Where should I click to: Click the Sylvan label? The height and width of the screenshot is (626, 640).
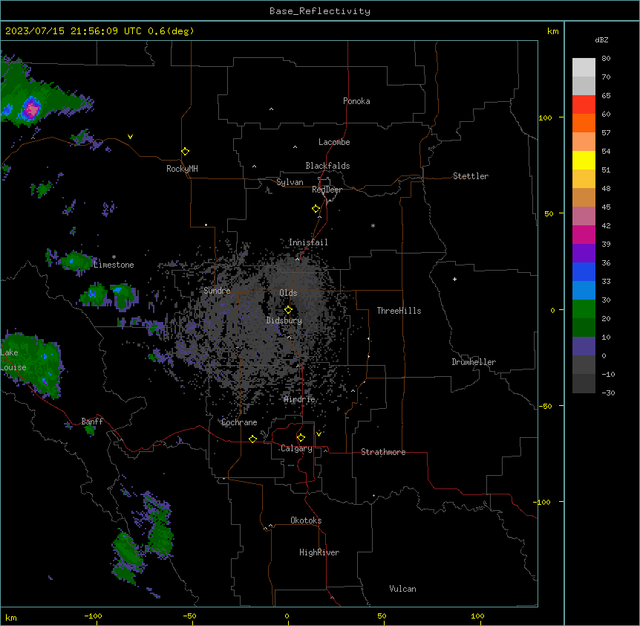pyautogui.click(x=290, y=182)
